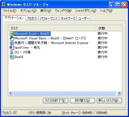Viewport: 129px width, 117px height.
Task: Click the 秀丸 editor icon next to tips61.htm
Action: click(12, 48)
